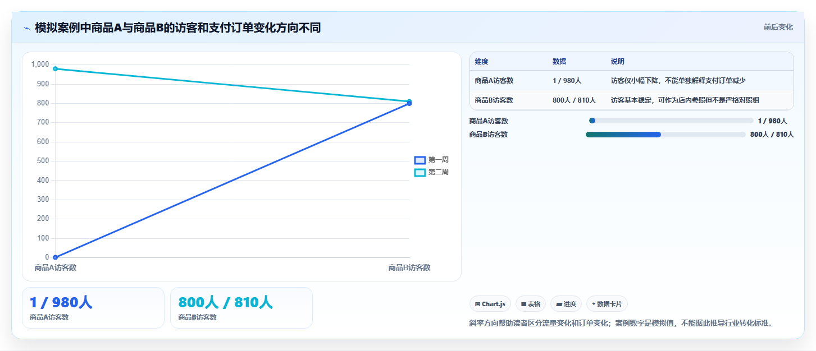Click the Chart.js chip
Viewport: 816px width, 351px height.
[x=490, y=304]
